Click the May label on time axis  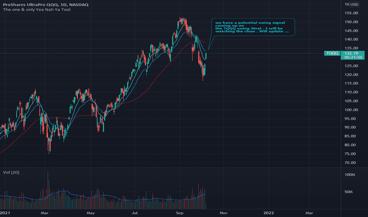click(90, 213)
